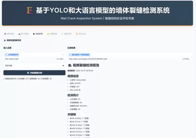Go to the 智能问答 tab
The width and height of the screenshot is (196, 138).
[66, 33]
